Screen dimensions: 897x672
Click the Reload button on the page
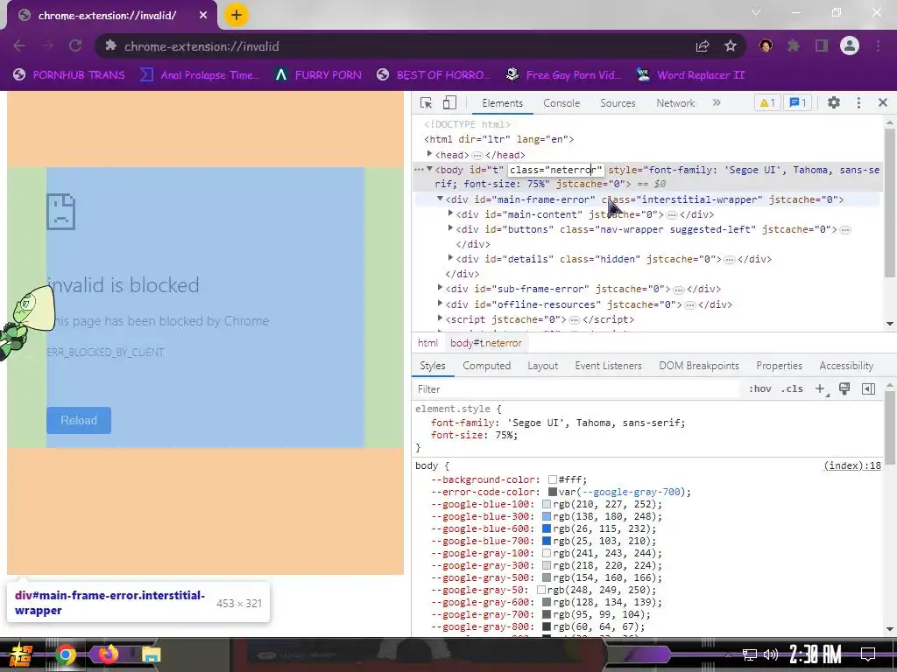[x=78, y=421]
